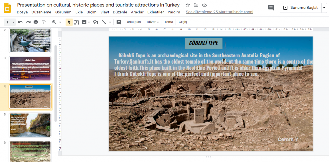Add a comment from toolbar
Image resolution: width=329 pixels, height=162 pixels.
pos(119,22)
